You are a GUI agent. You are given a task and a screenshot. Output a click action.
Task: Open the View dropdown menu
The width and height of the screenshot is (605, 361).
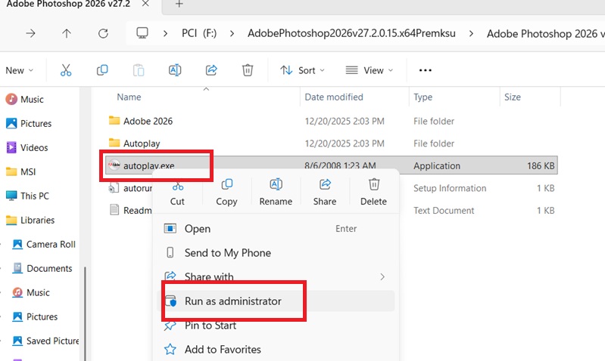[370, 70]
